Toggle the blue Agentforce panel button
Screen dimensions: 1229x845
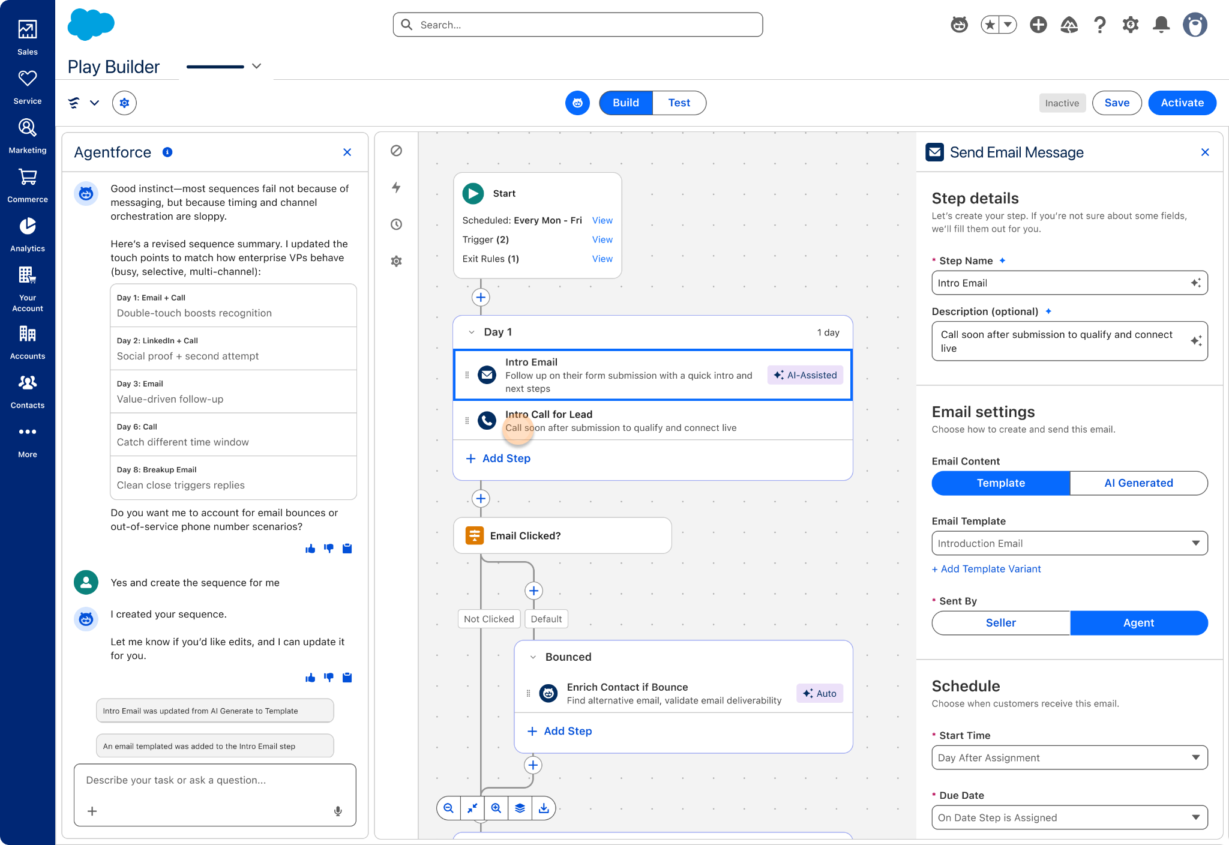[577, 103]
